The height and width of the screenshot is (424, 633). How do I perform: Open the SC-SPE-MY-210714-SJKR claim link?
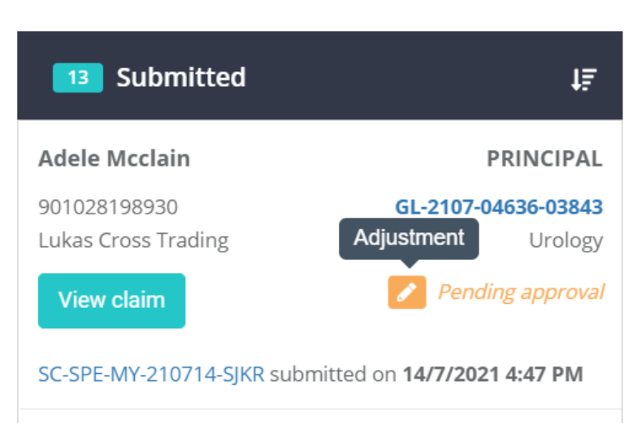151,374
